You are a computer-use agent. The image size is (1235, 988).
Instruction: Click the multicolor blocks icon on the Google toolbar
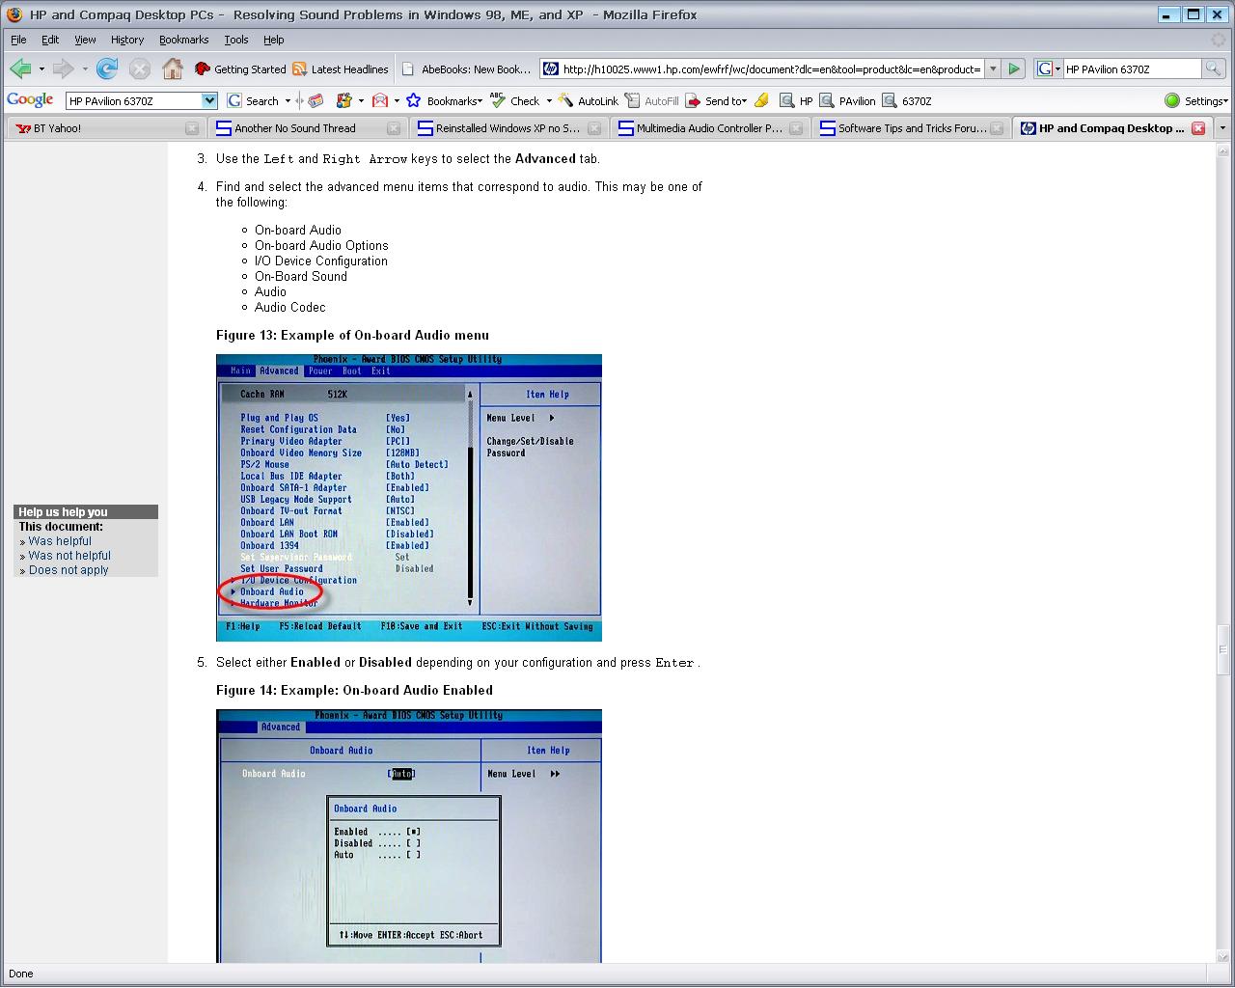[x=343, y=100]
